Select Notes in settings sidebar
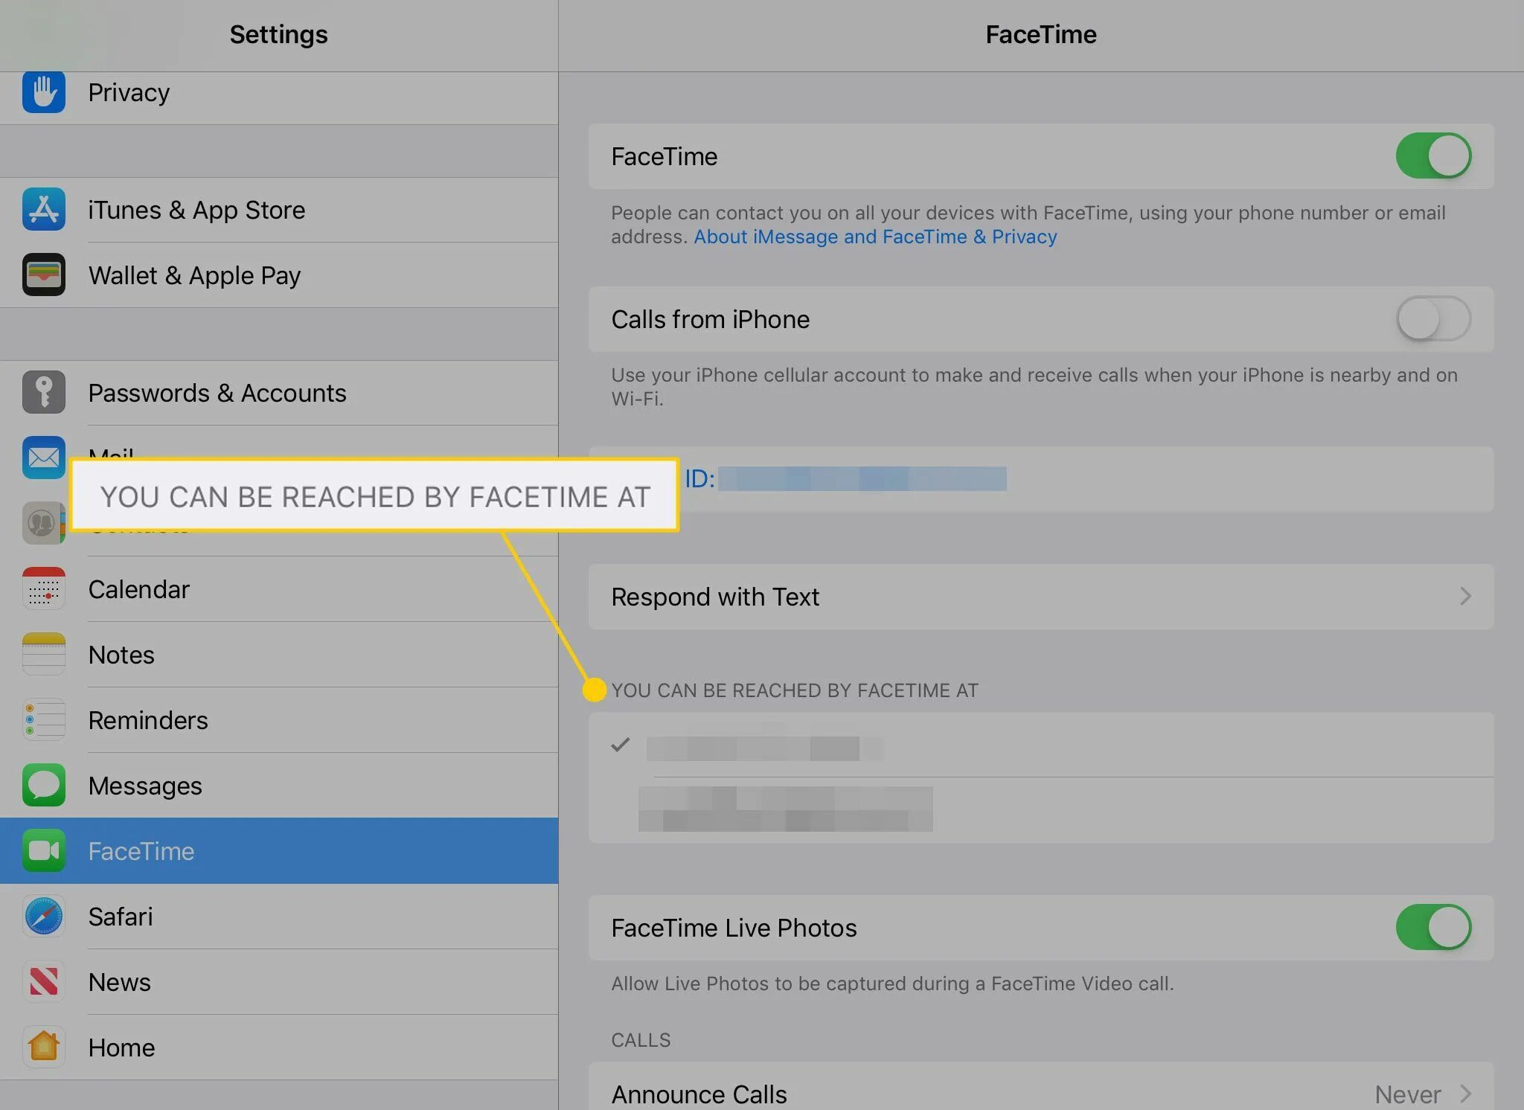1524x1110 pixels. tap(122, 655)
